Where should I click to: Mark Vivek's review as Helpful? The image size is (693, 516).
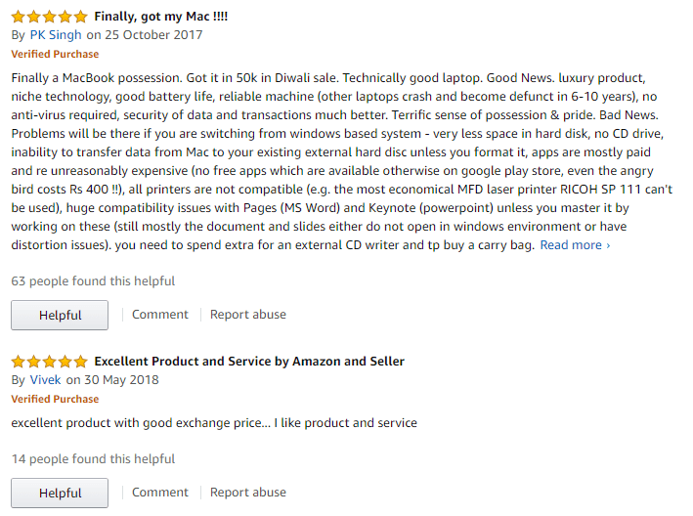(60, 493)
